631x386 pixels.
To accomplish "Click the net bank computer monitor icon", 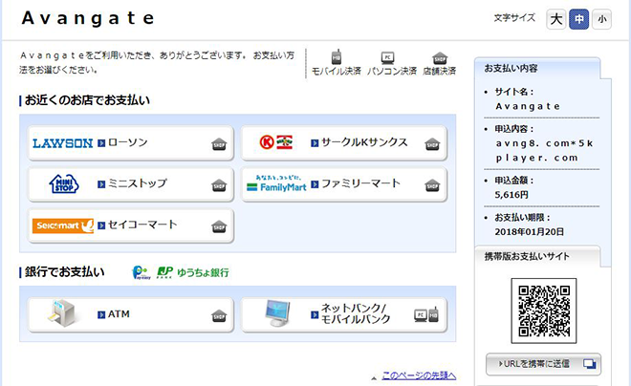I will (x=277, y=313).
